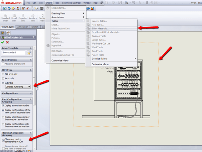Open the FeatureManager tree tab icon
The width and height of the screenshot is (202, 152).
click(x=3, y=33)
